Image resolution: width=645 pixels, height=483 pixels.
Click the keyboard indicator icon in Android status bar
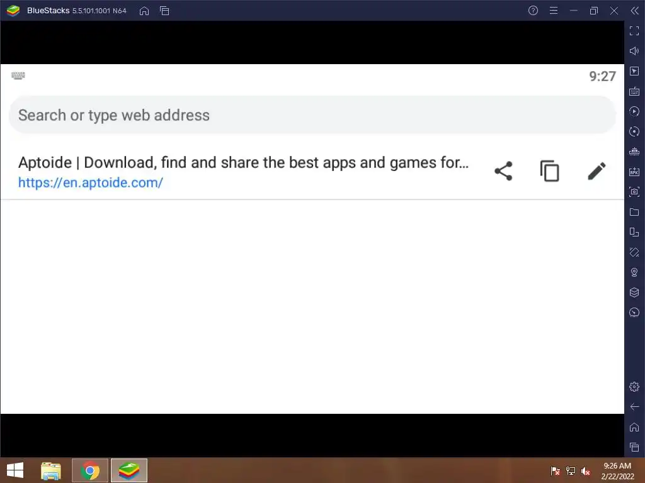(x=18, y=75)
